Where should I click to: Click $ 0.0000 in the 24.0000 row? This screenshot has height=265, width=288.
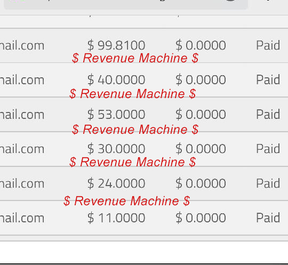coord(201,183)
